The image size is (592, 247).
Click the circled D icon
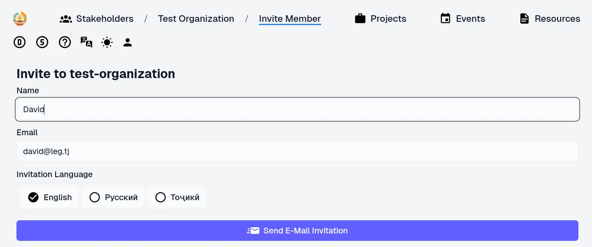pos(20,42)
